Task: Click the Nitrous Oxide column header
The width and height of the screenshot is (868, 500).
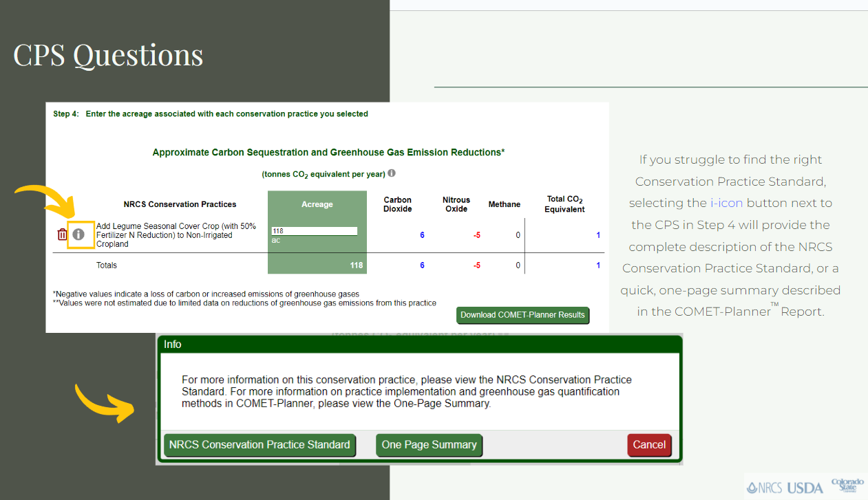Action: [x=456, y=204]
